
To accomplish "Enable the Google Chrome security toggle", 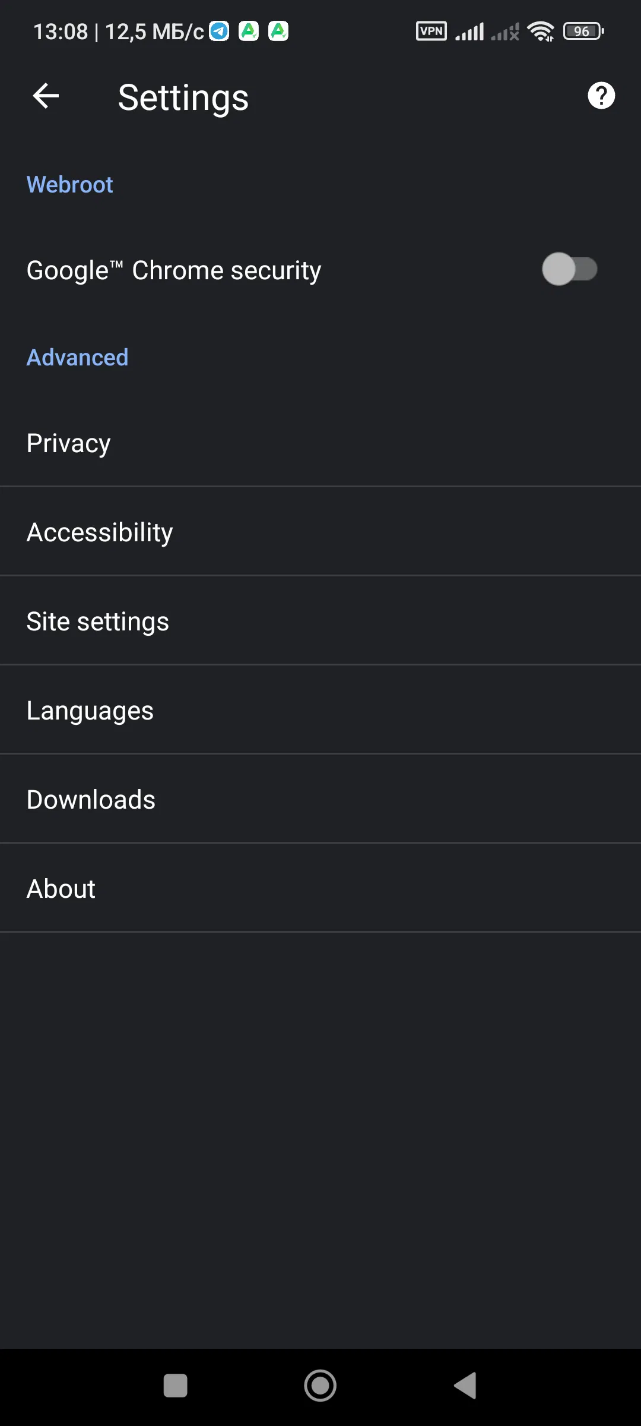I will click(x=569, y=270).
